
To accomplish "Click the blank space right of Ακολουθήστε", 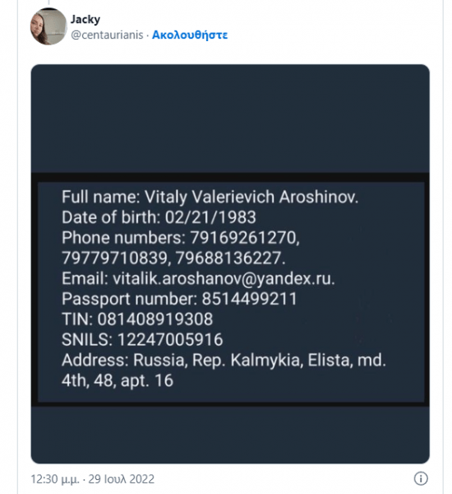I will point(334,35).
